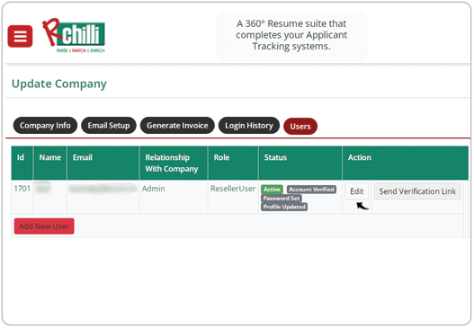
Task: Click the 360° Resume suite tagline
Action: pyautogui.click(x=291, y=35)
